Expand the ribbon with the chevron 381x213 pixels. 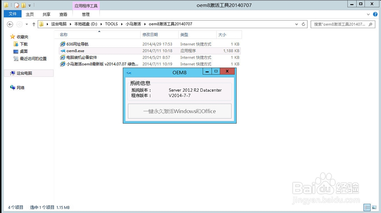[368, 14]
